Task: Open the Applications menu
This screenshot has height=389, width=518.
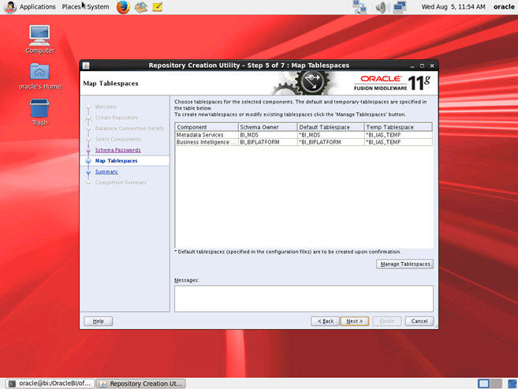Action: point(37,6)
